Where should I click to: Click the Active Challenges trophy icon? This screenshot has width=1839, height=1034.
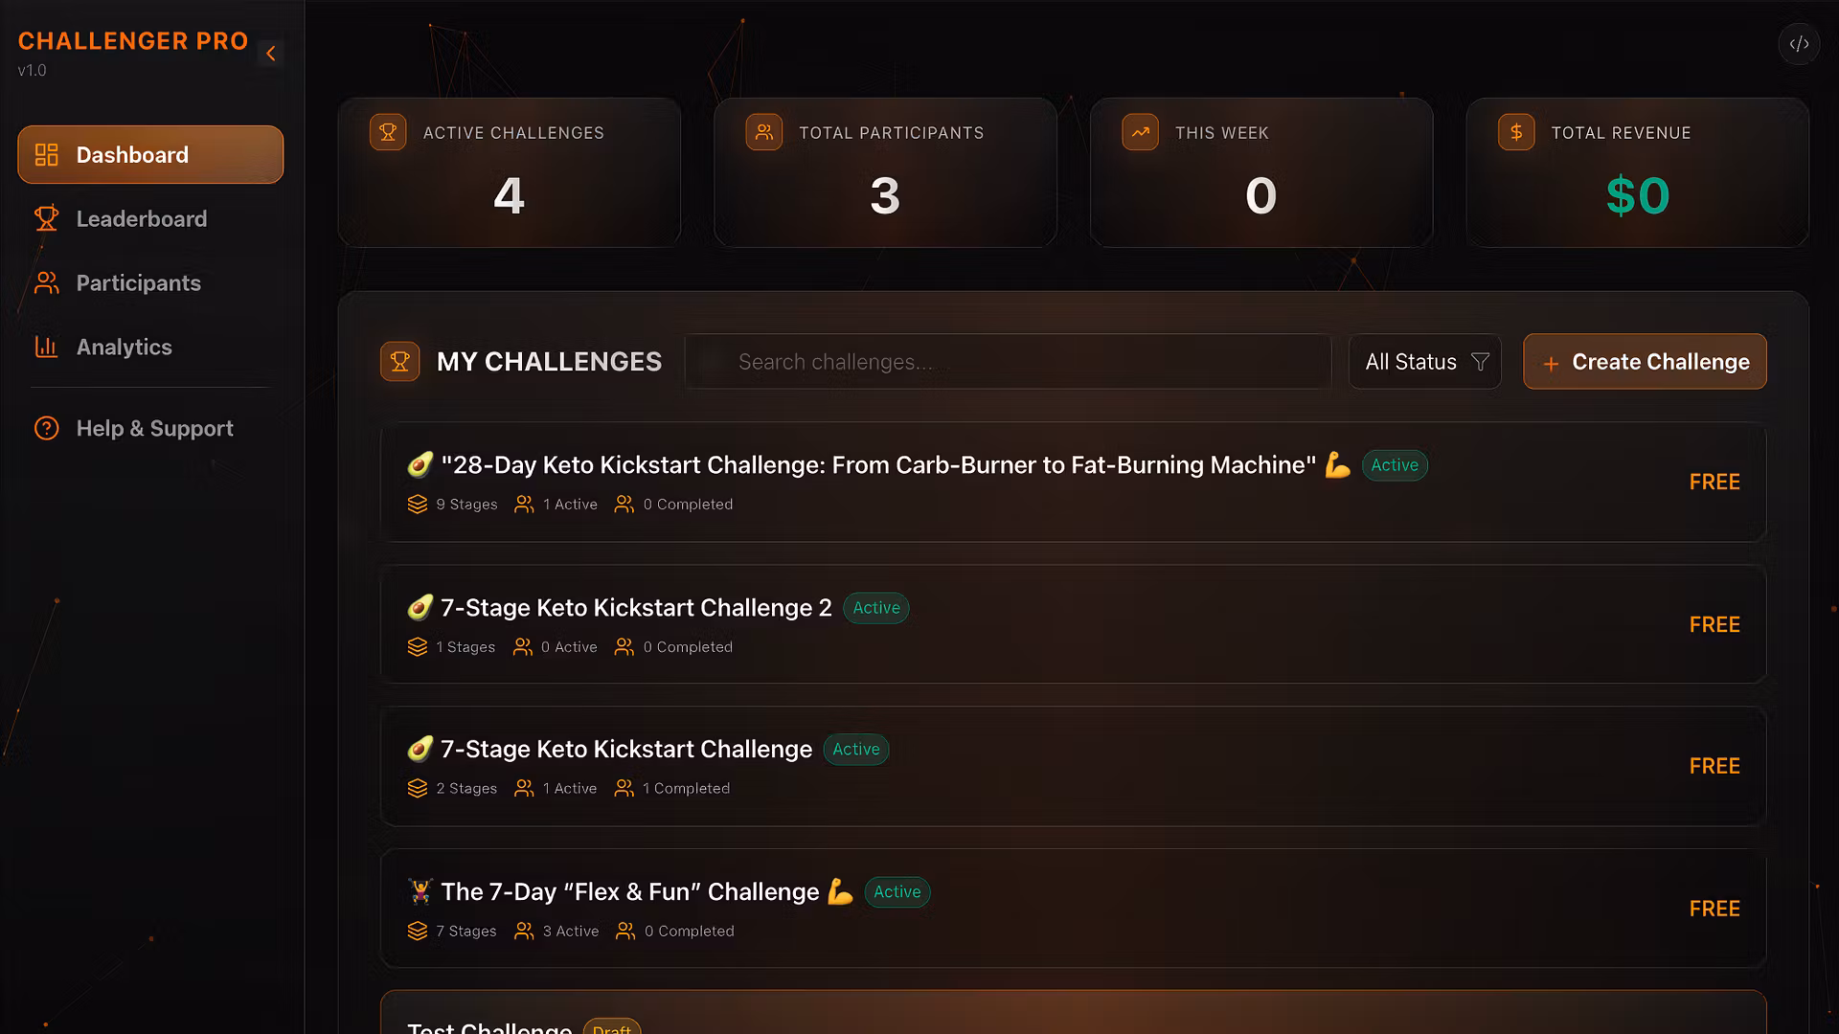point(388,132)
